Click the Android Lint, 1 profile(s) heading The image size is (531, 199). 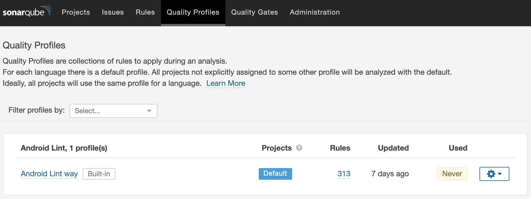click(x=64, y=148)
